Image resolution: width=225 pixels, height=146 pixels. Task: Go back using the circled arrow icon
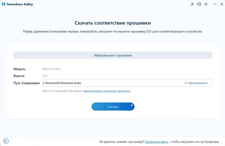6,141
